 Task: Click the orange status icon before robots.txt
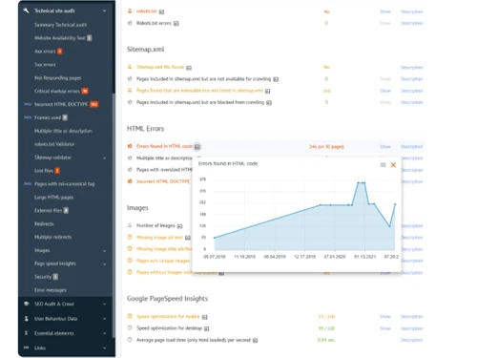click(x=130, y=11)
